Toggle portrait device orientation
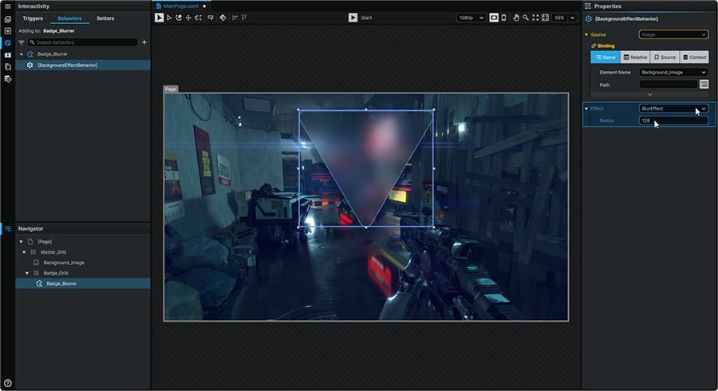This screenshot has width=718, height=391. 503,18
